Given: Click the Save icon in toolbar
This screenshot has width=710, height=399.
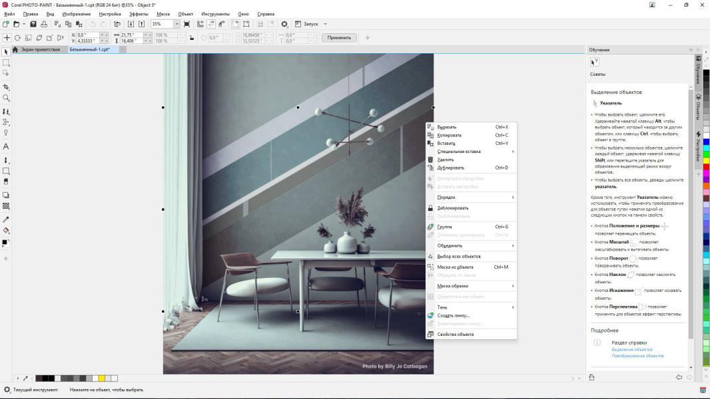Looking at the screenshot, I should click(33, 24).
